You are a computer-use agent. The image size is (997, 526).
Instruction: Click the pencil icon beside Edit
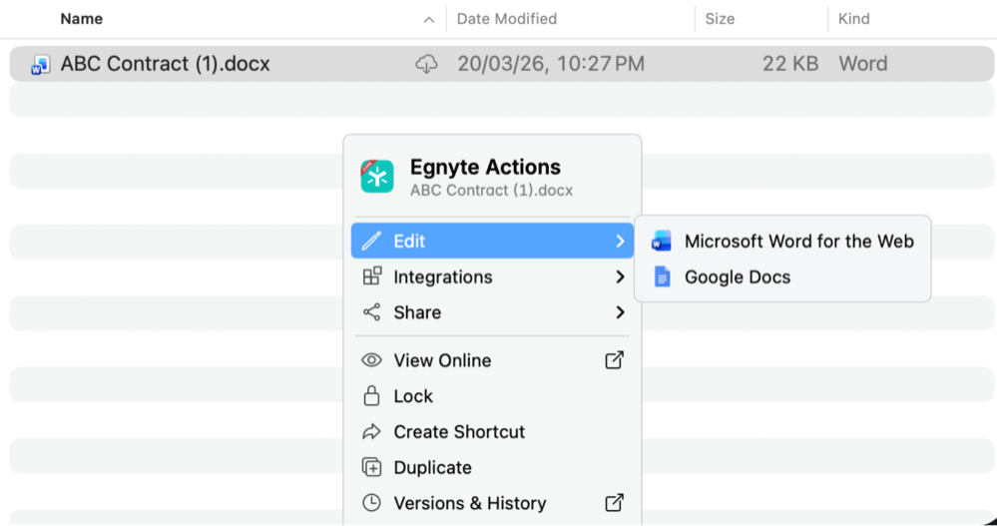click(371, 242)
